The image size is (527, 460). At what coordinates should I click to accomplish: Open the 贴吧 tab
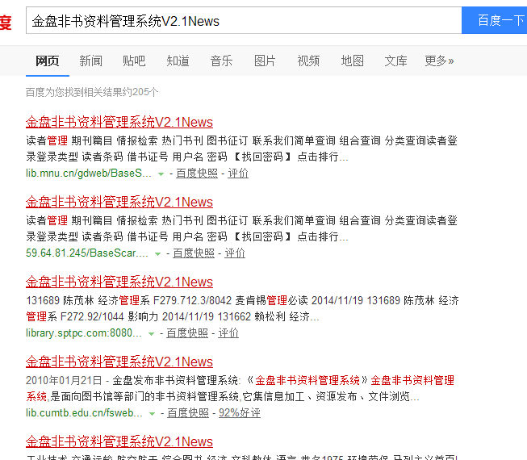(134, 61)
